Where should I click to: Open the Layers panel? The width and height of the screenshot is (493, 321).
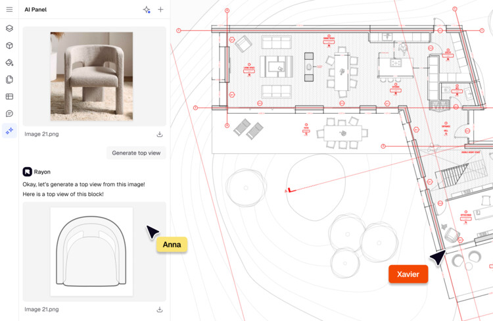click(x=9, y=28)
